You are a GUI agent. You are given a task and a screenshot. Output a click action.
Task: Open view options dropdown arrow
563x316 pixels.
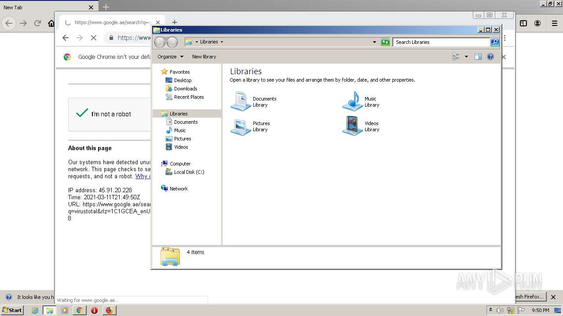pyautogui.click(x=466, y=57)
